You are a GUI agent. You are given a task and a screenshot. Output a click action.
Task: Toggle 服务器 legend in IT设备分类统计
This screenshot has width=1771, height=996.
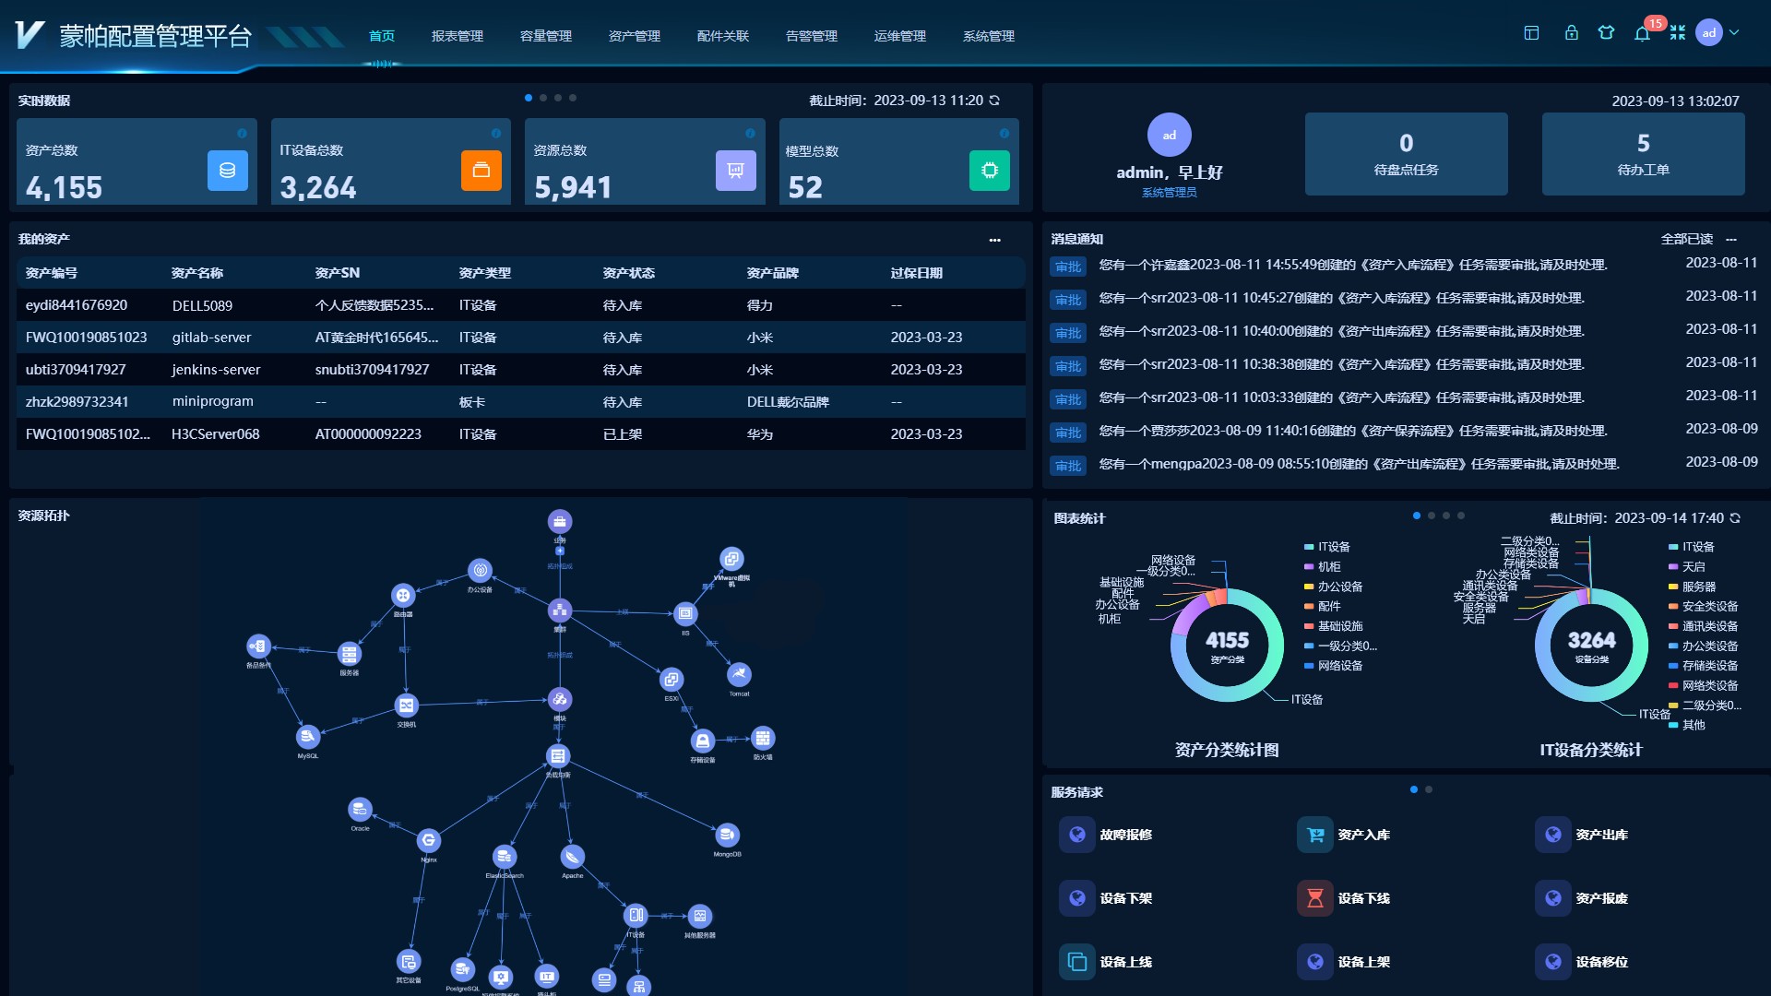click(x=1698, y=587)
